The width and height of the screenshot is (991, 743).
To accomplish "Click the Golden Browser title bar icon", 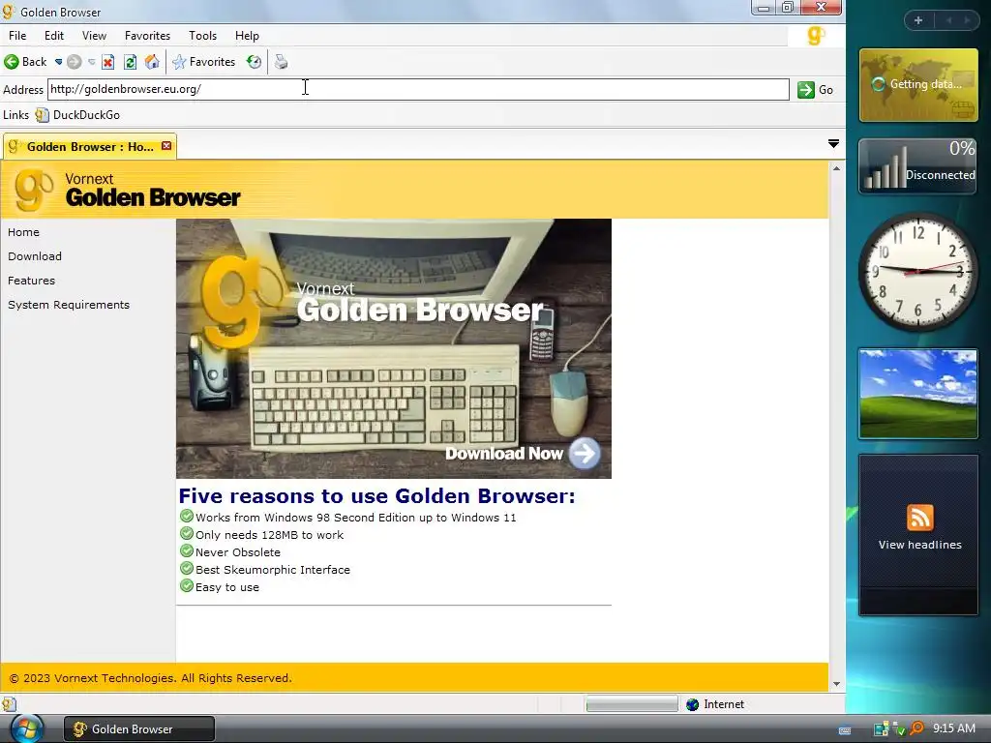I will [x=9, y=12].
